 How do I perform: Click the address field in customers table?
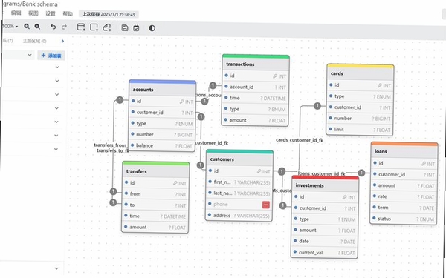tap(239, 216)
